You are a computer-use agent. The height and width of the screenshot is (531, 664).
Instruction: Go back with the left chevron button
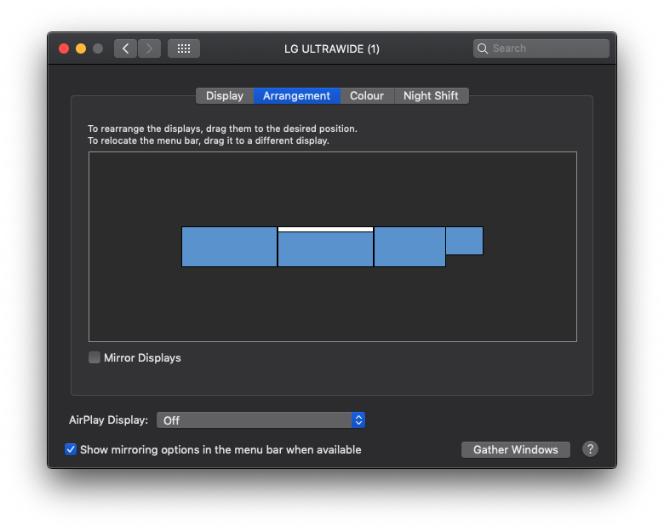tap(125, 49)
